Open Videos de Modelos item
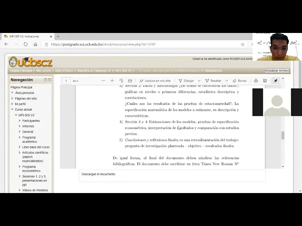 tap(35, 190)
